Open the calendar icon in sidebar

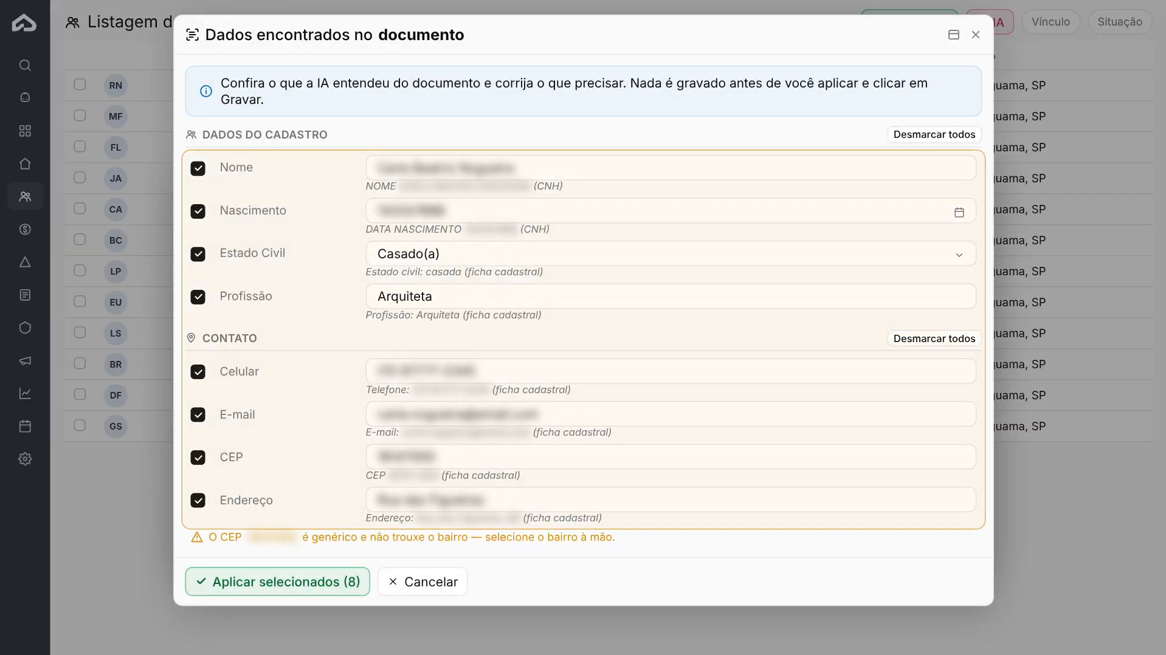25,426
